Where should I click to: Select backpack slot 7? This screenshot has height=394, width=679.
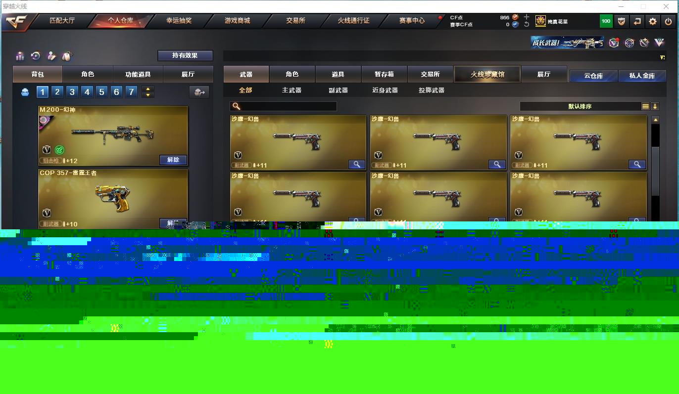[x=131, y=92]
